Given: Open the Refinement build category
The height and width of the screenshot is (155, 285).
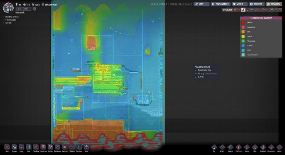Looking at the screenshot, I should [x=57, y=147].
